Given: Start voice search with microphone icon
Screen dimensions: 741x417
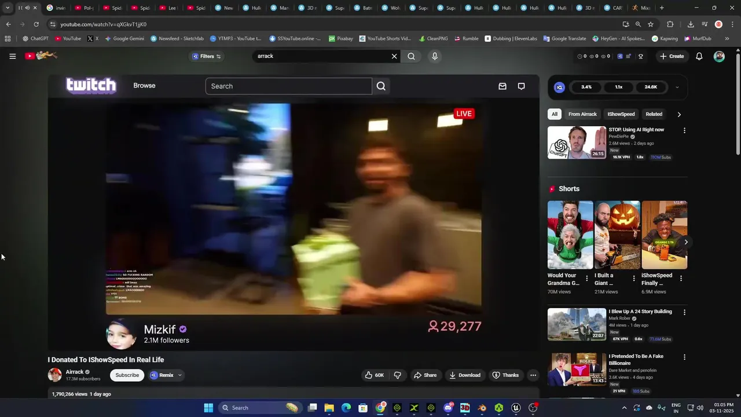Looking at the screenshot, I should coord(435,56).
